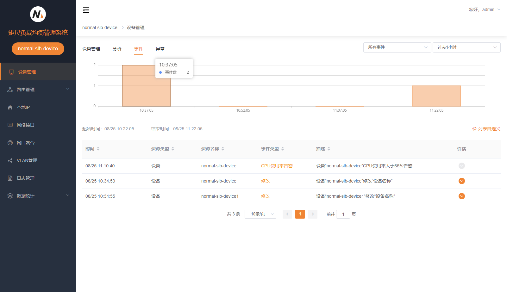Switch to the 异常 tab

click(x=160, y=49)
